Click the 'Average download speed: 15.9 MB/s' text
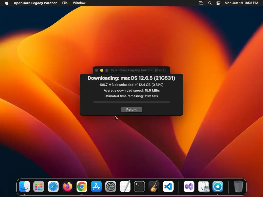This screenshot has height=197, width=263. [132, 91]
